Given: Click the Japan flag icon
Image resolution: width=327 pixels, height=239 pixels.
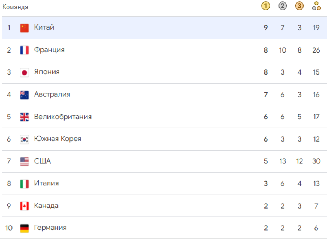Looking at the screenshot, I should click(25, 72).
